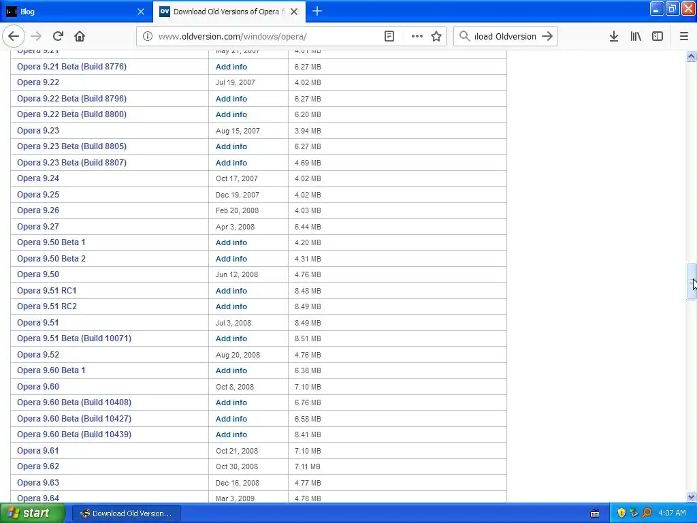Open Opera 9.60 Beta (Build 10408)
Screen dimensions: 697x523
coord(74,402)
